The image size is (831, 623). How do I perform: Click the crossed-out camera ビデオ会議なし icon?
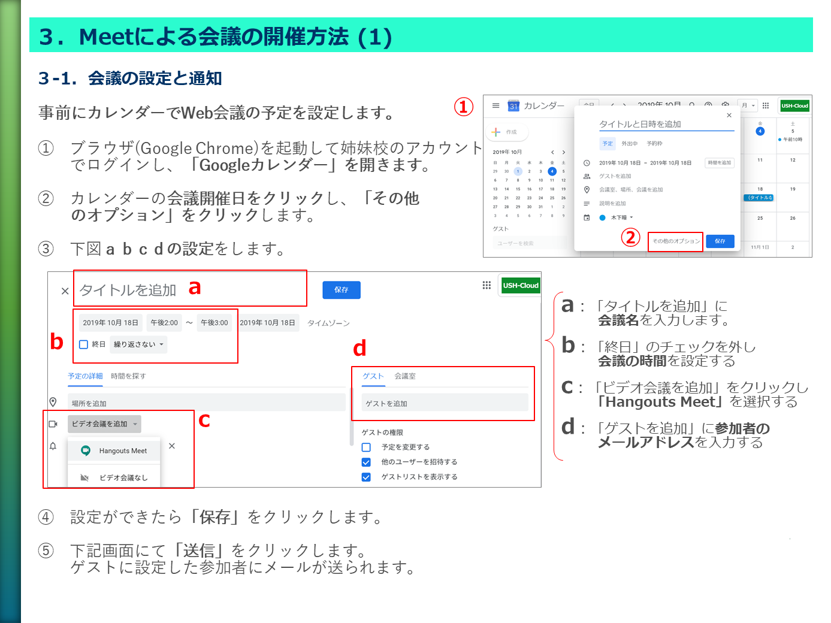[x=84, y=477]
